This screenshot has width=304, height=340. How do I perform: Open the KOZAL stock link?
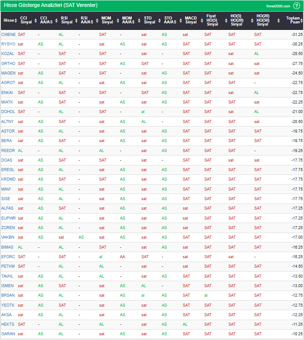point(8,54)
